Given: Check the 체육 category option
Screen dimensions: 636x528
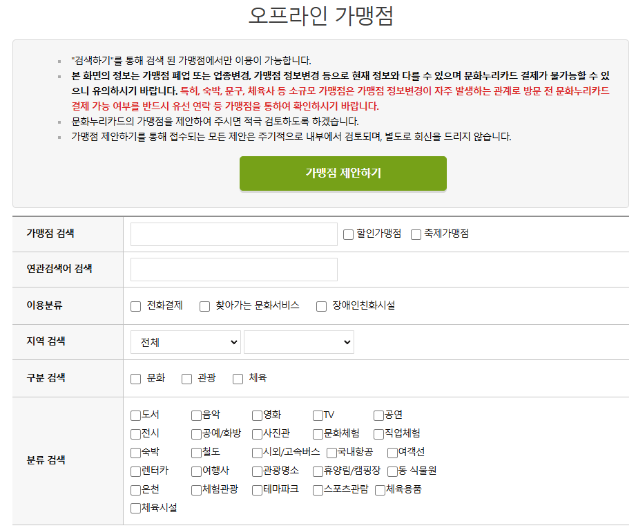Looking at the screenshot, I should [x=238, y=378].
